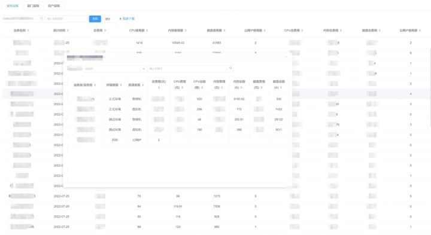The image size is (431, 235).
Task: Select CPU count 920 in dialog
Action: tap(199, 99)
